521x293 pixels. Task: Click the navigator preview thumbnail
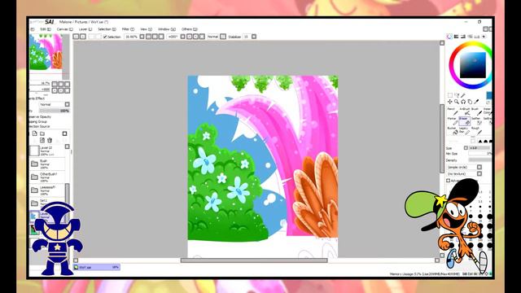46,52
